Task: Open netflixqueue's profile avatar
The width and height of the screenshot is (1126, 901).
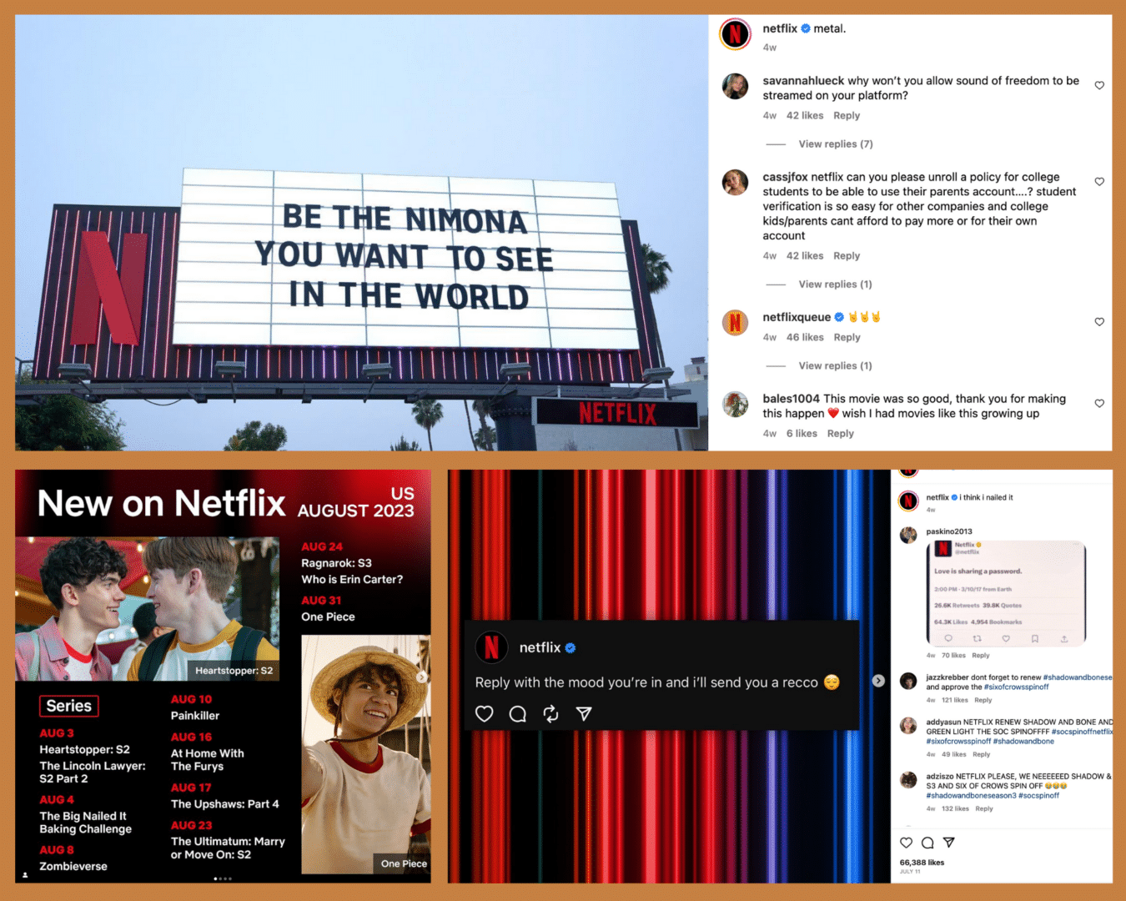Action: click(x=735, y=322)
